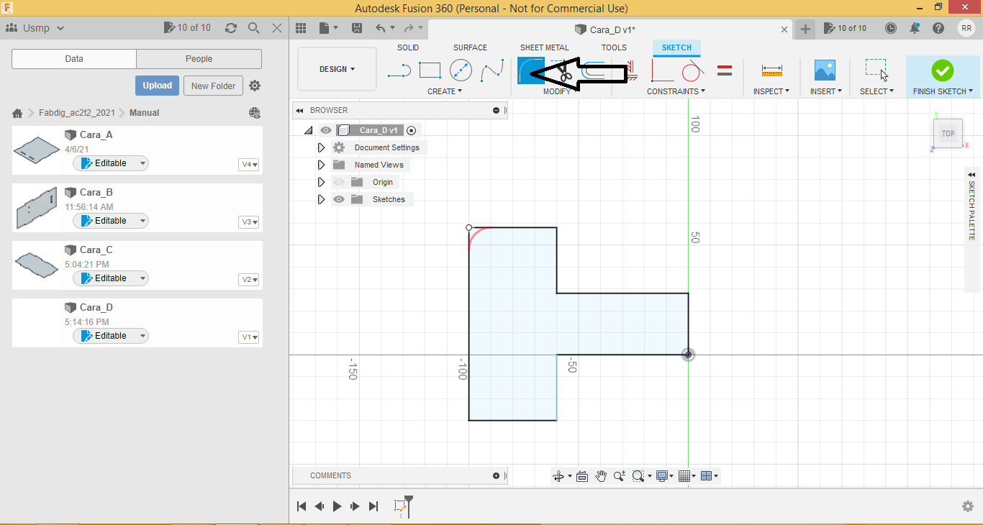983x525 pixels.
Task: Open the CONSTRAINTS dropdown menu
Action: [676, 91]
